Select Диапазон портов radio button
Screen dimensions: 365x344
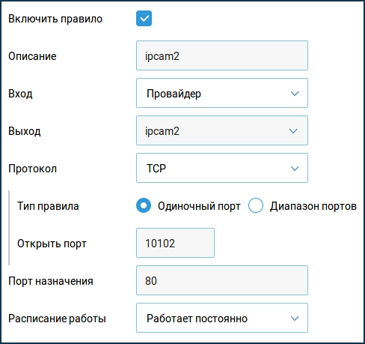(256, 205)
